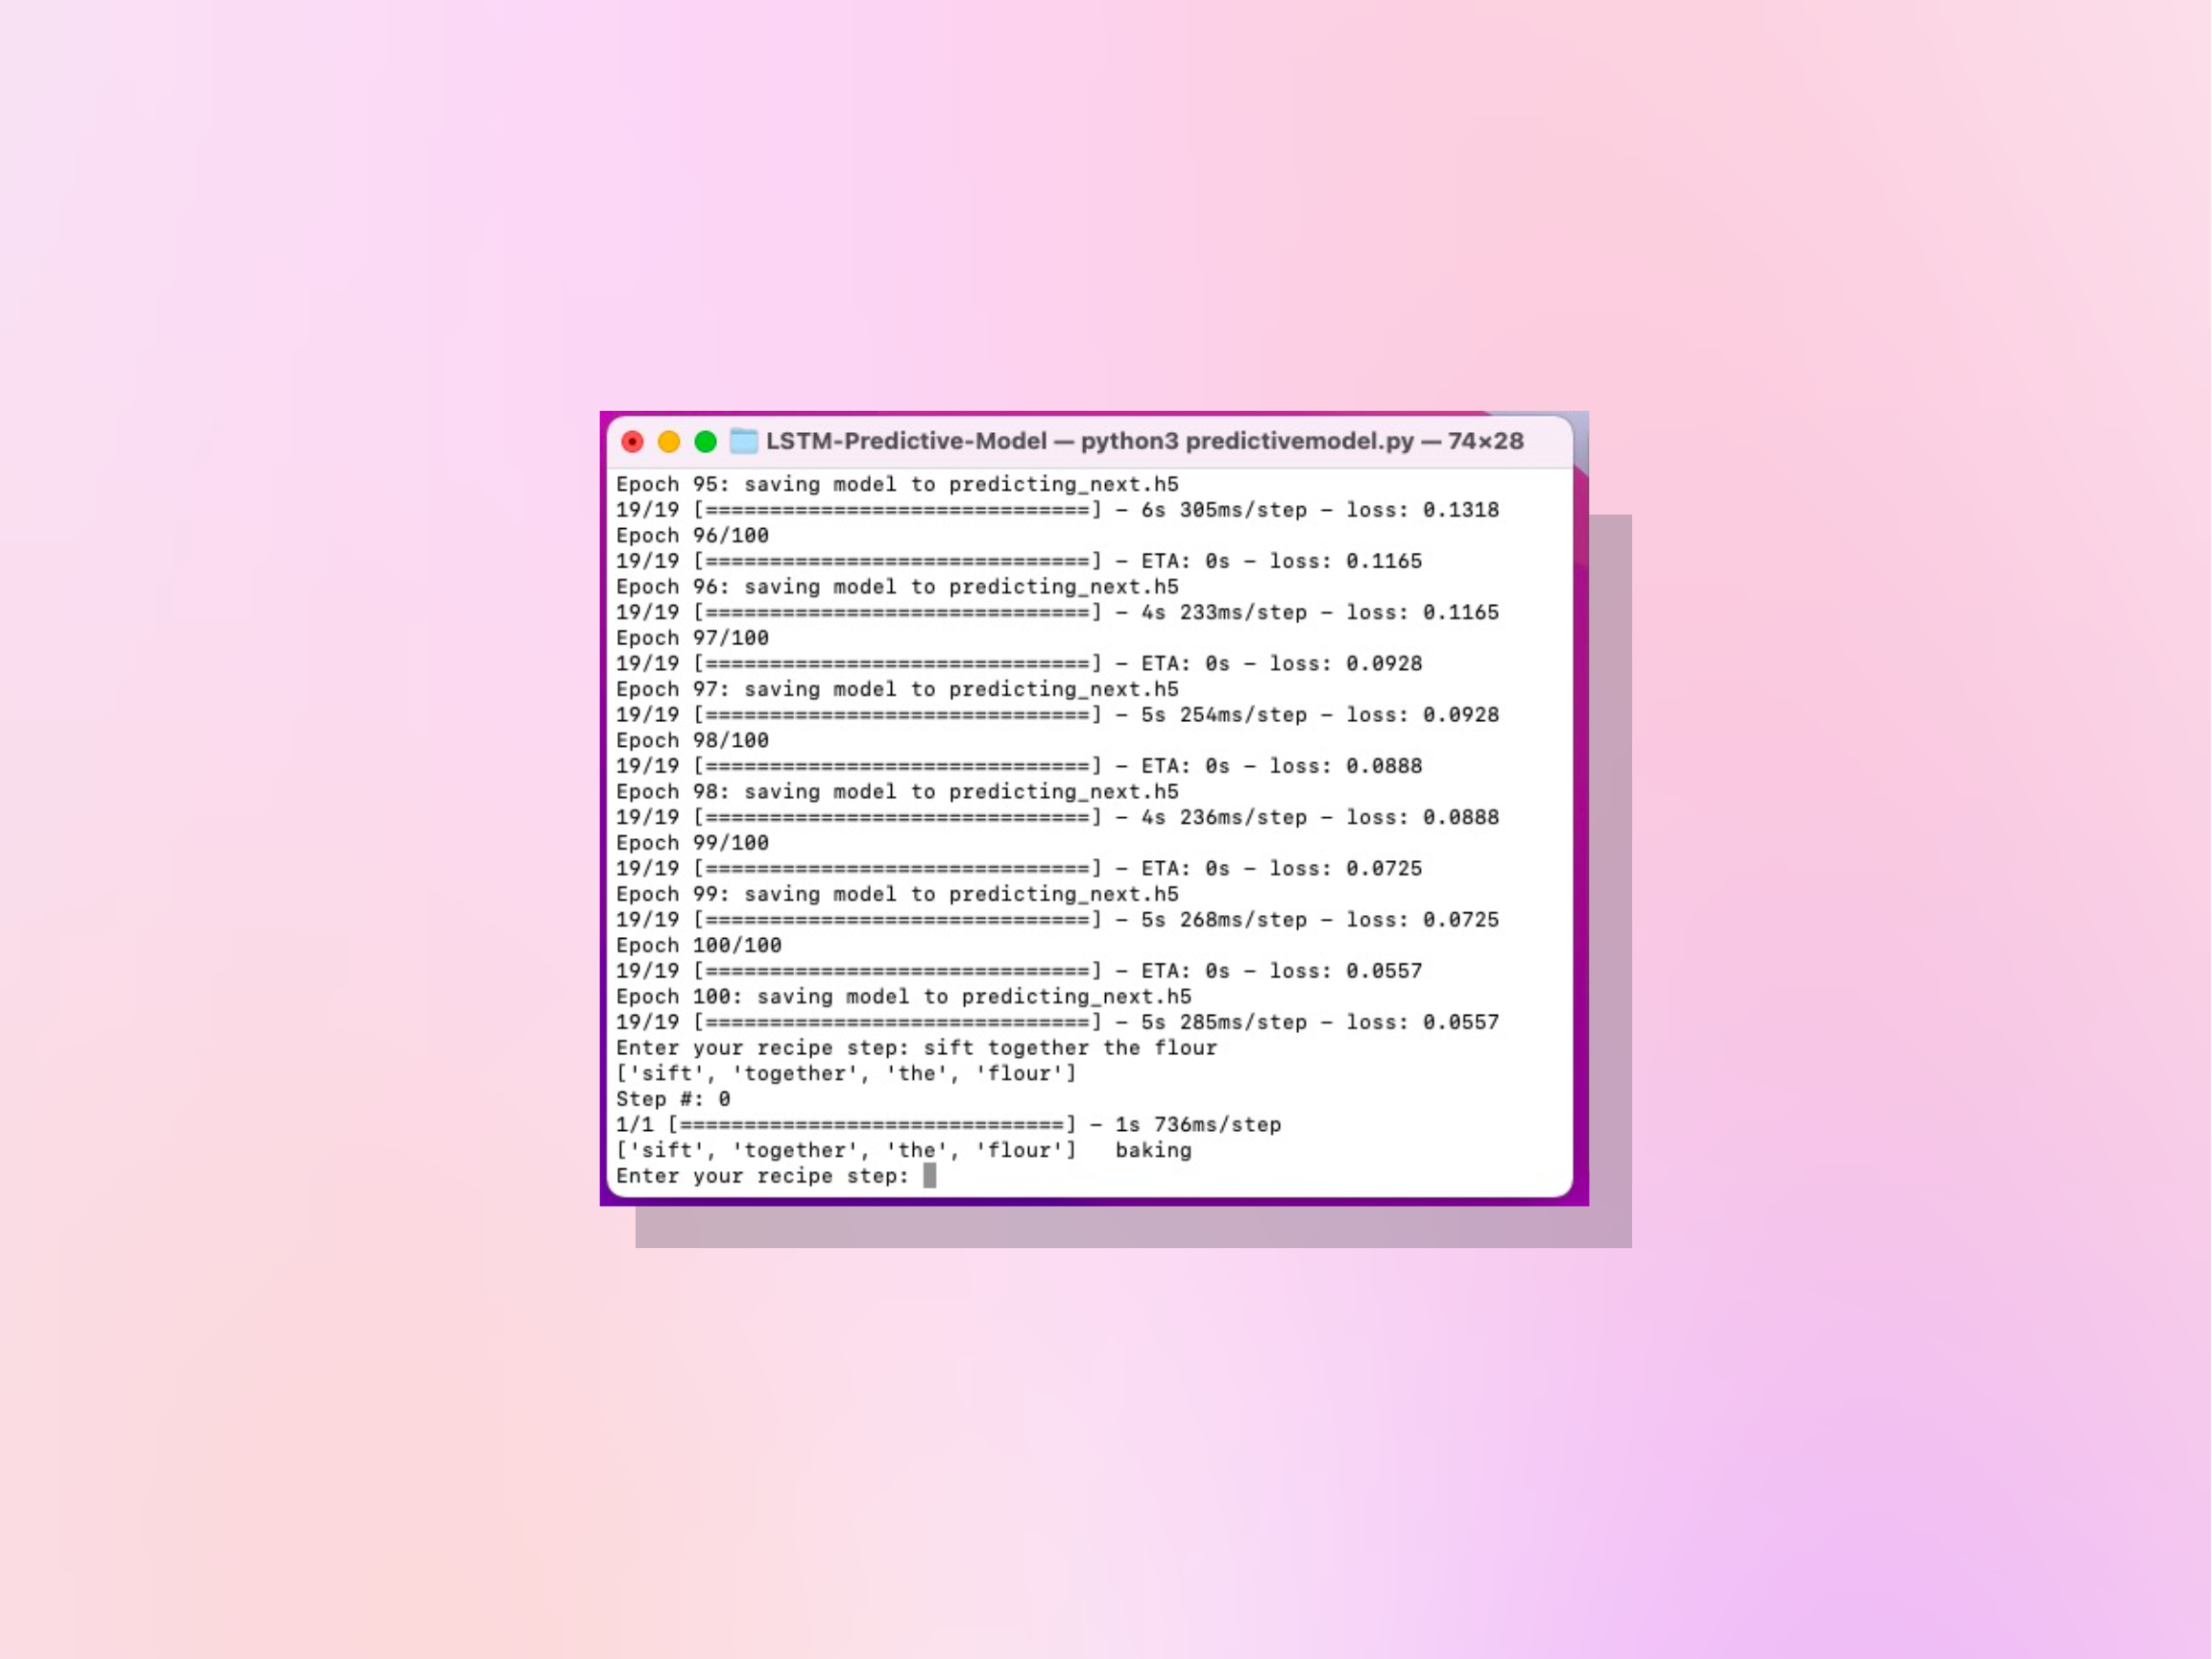
Task: Click the 'Epoch 100/100' header line
Action: point(698,945)
